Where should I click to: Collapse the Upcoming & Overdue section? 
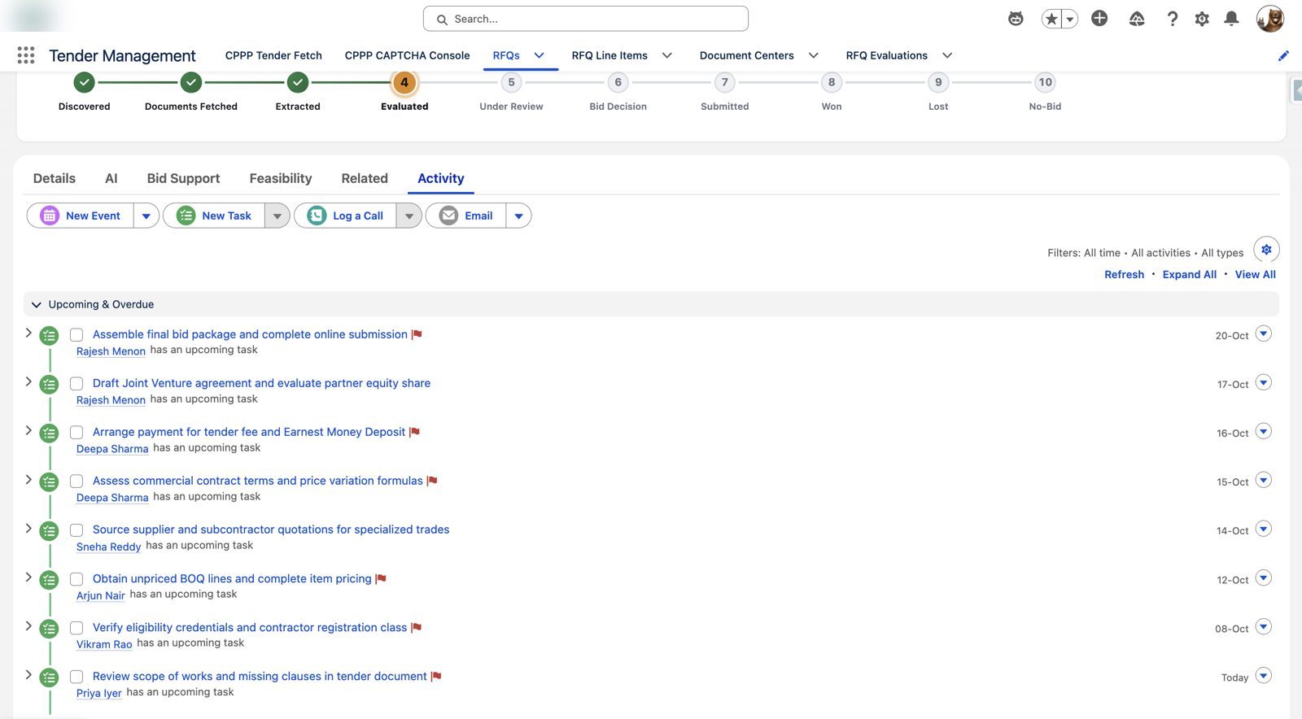(x=36, y=304)
